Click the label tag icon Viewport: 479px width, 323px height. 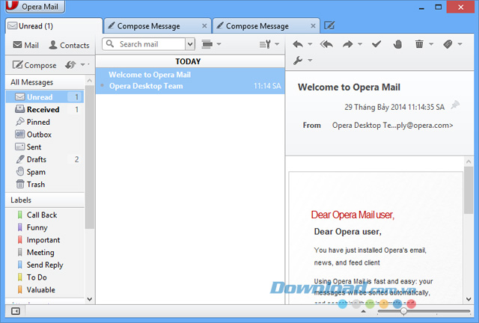448,44
